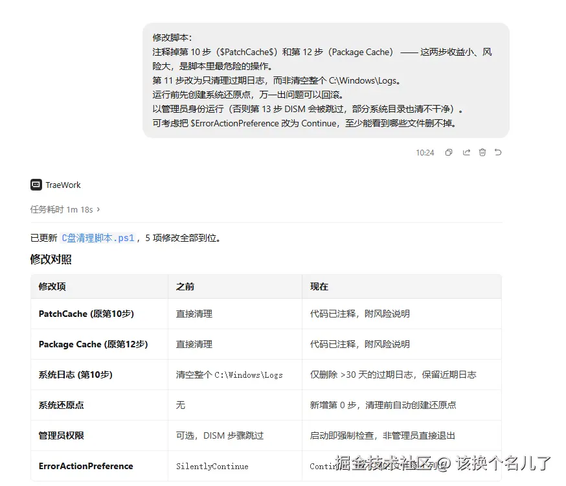Click the 修改对照 heading

[x=51, y=259]
